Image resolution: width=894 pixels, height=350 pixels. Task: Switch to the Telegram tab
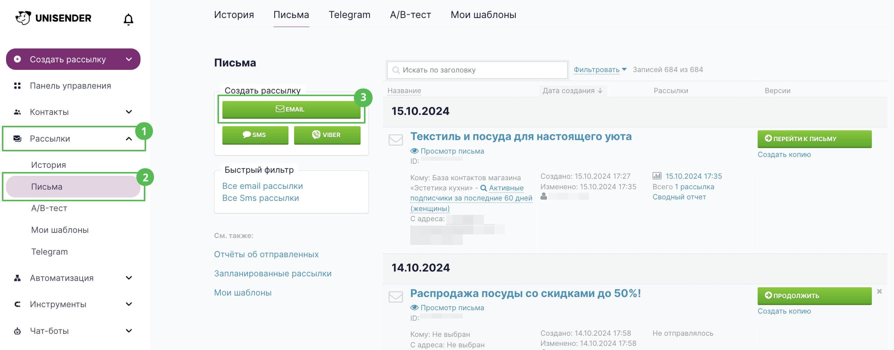pos(349,15)
